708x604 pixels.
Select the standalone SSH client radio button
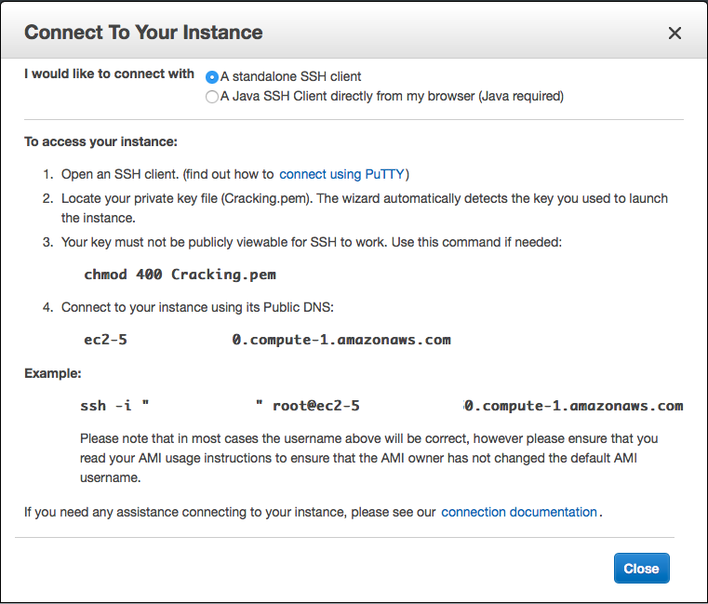(x=212, y=77)
